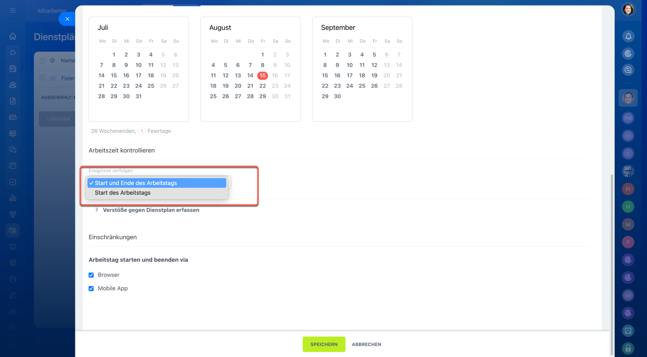Click '26 Wochenenden' text
The height and width of the screenshot is (357, 647).
click(113, 131)
